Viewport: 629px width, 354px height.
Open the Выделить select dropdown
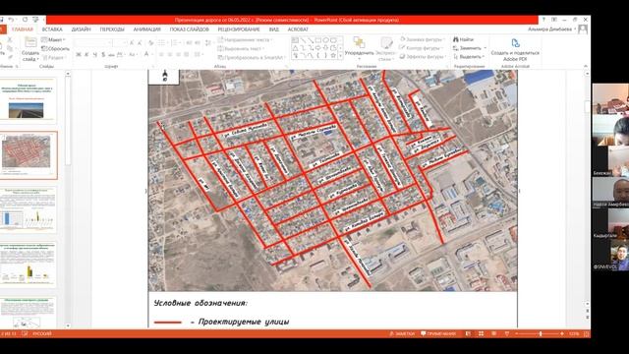(x=469, y=57)
